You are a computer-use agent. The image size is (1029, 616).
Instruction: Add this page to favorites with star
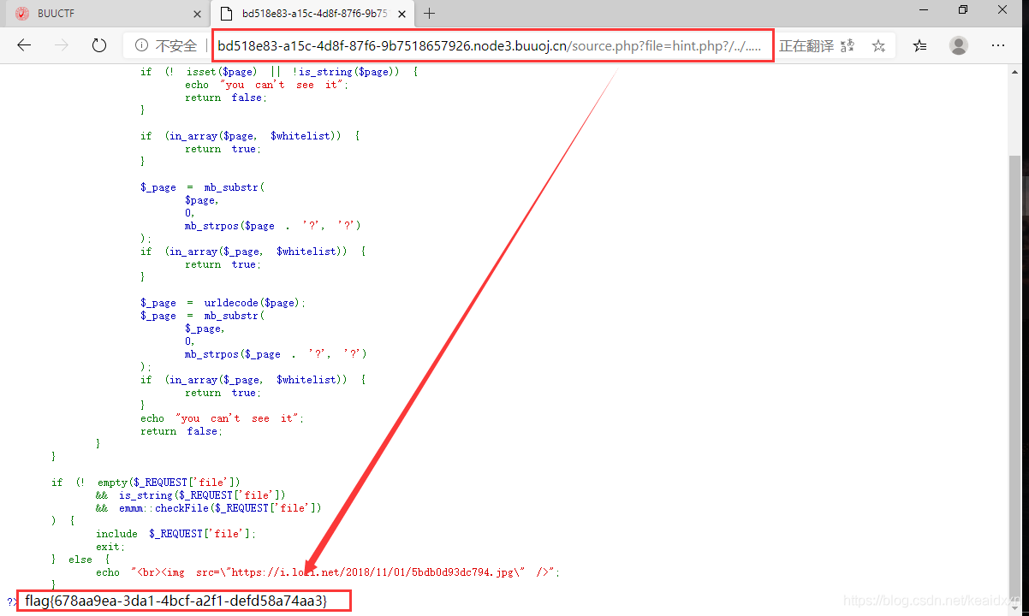pos(878,46)
